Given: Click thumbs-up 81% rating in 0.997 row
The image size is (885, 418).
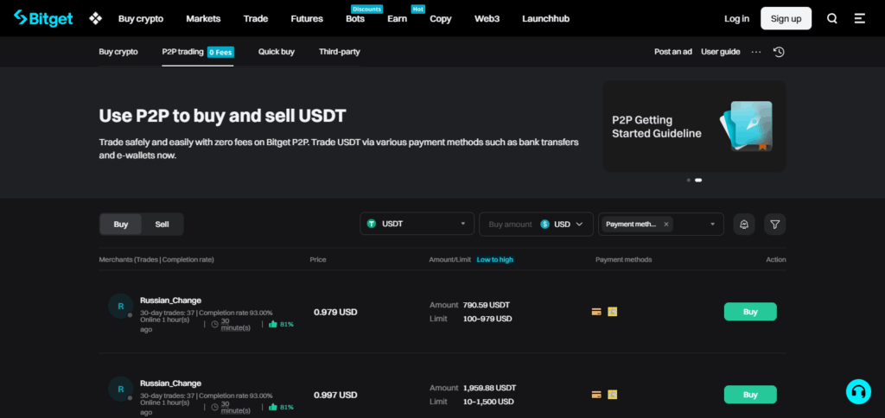Looking at the screenshot, I should pos(281,407).
